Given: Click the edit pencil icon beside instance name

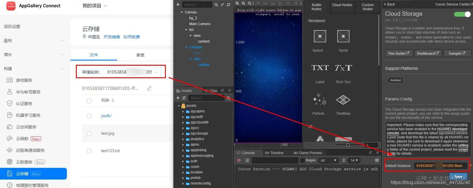Looking at the screenshot, I should [149, 88].
